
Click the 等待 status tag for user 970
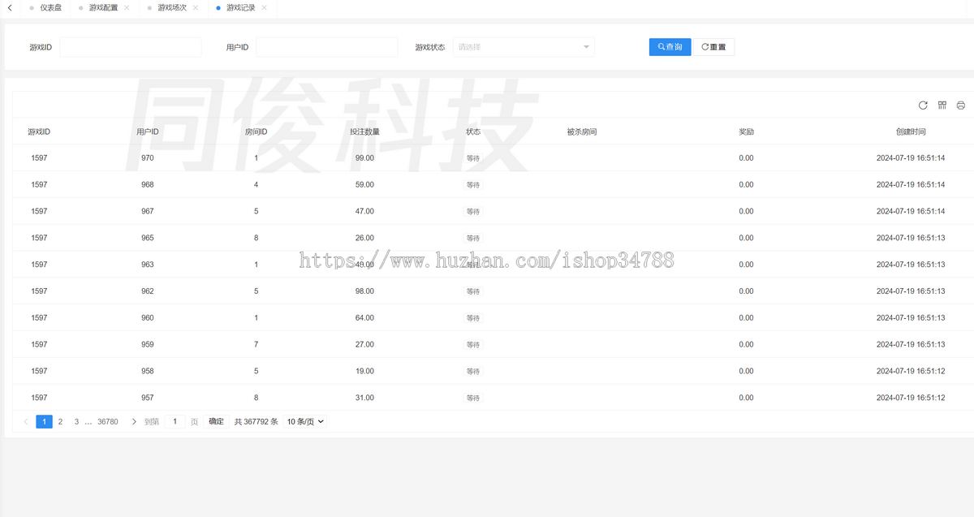pyautogui.click(x=473, y=158)
